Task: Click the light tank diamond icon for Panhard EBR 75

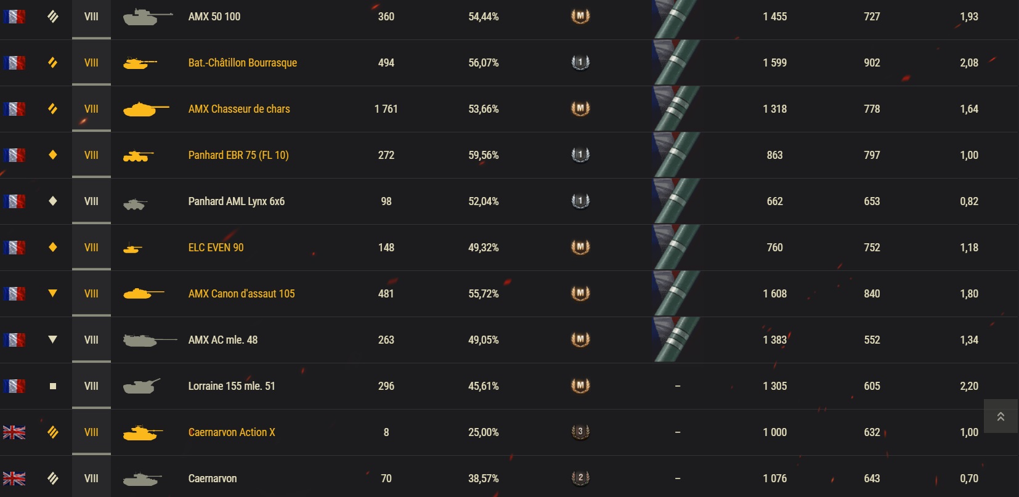Action: 53,155
